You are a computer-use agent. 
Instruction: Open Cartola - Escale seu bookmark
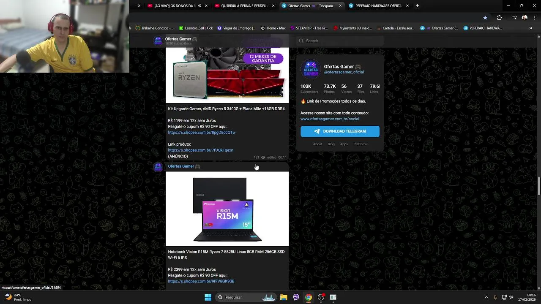pyautogui.click(x=396, y=28)
